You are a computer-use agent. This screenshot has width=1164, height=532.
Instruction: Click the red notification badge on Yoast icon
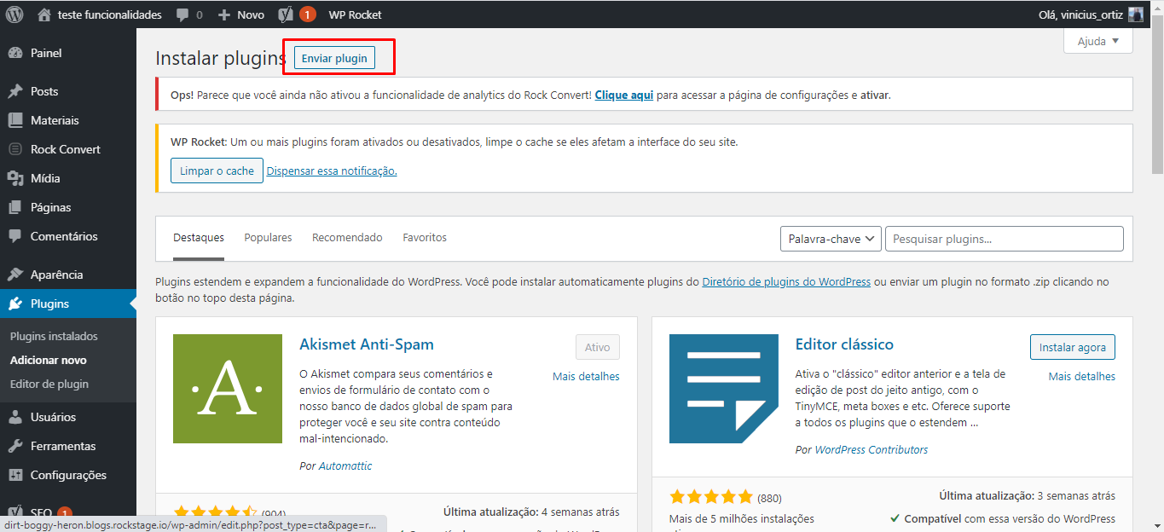[x=307, y=14]
